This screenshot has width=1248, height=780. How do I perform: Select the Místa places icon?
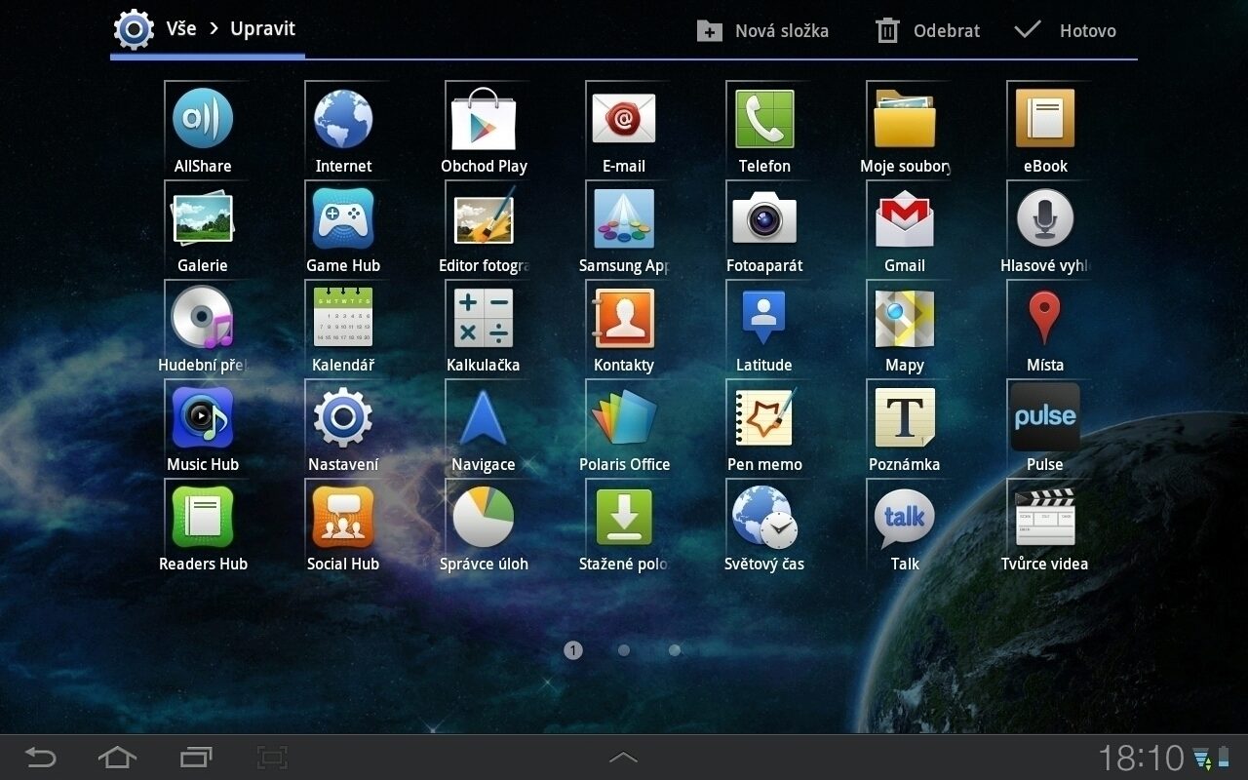click(x=1045, y=318)
